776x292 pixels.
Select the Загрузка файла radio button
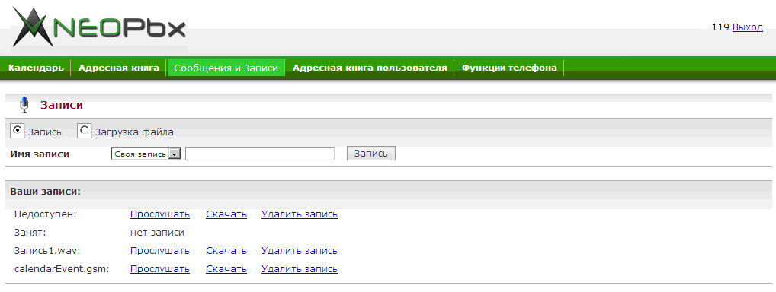[x=85, y=131]
